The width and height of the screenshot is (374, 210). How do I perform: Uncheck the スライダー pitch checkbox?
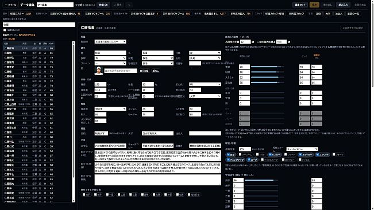pyautogui.click(x=300, y=154)
